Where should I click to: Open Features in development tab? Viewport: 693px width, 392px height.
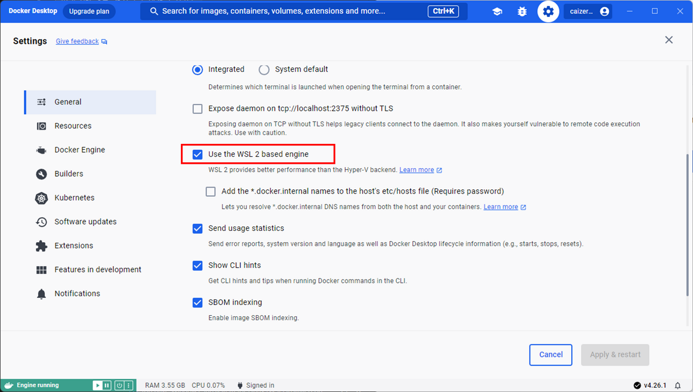pyautogui.click(x=90, y=269)
